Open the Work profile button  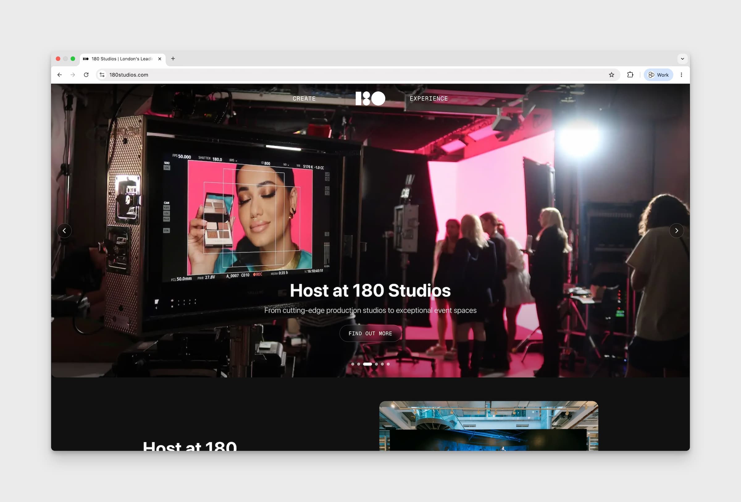point(659,75)
